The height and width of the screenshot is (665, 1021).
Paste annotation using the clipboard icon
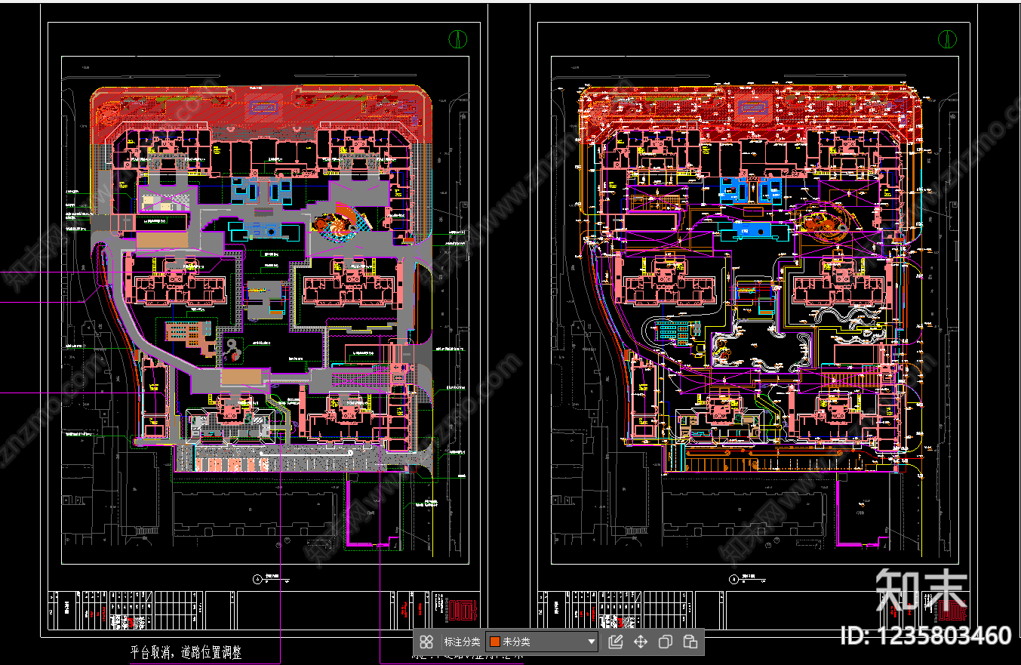(x=690, y=642)
